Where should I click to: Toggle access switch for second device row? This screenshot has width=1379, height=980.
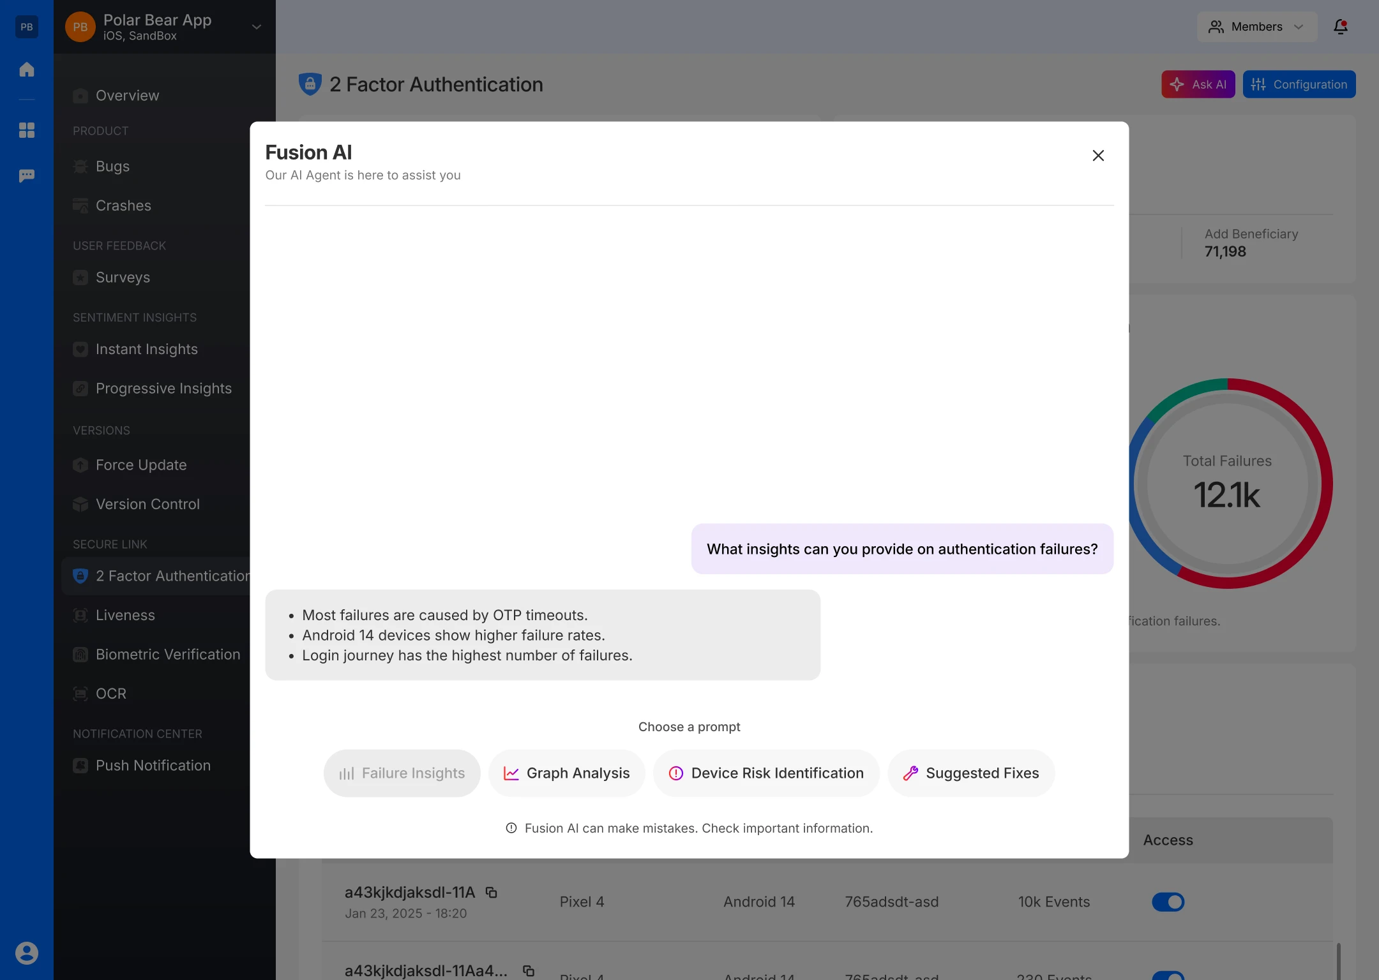coord(1168,975)
